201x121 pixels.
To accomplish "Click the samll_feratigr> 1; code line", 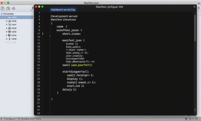I will 80,75.
